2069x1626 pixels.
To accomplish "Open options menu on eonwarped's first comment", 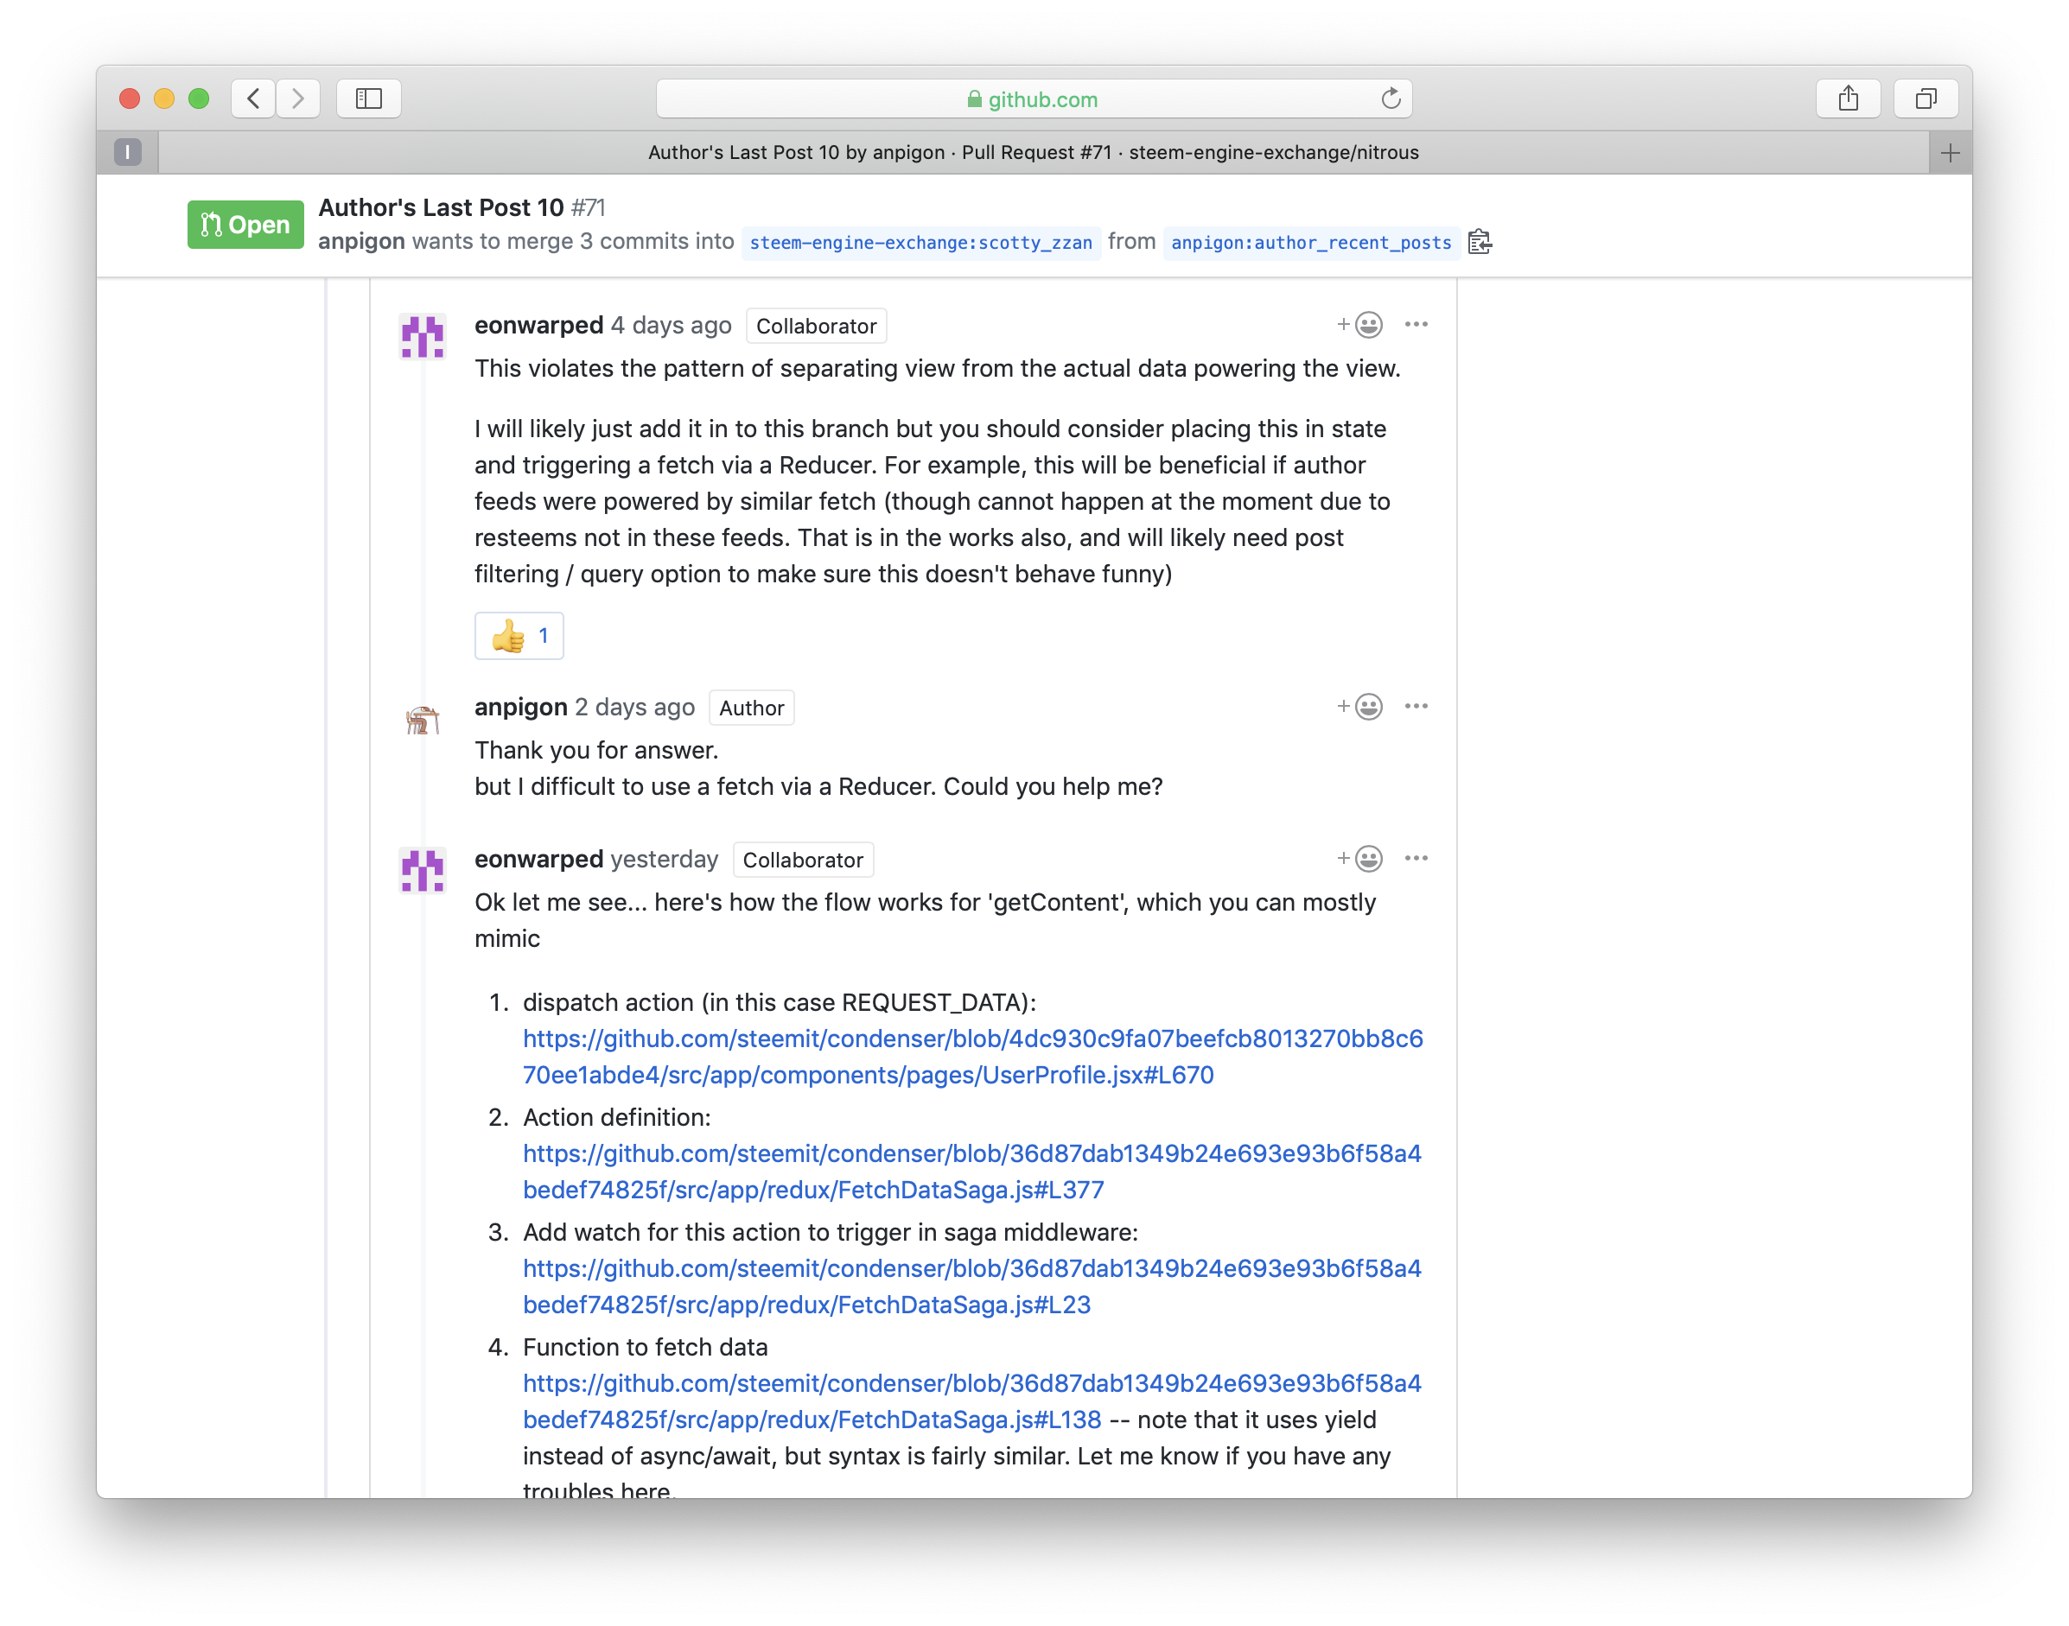I will 1416,325.
